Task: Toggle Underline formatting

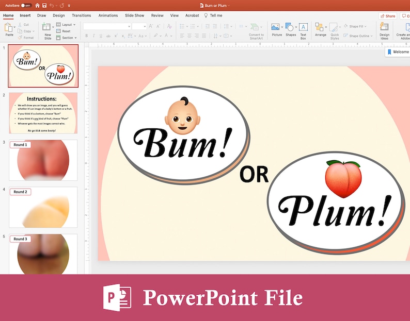Action: tap(101, 36)
